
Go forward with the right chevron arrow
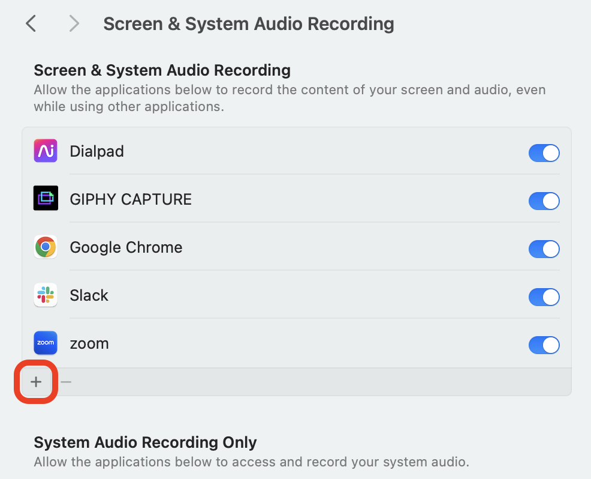(x=74, y=23)
